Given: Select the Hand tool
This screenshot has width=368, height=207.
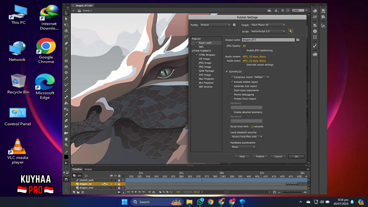Looking at the screenshot, I should coord(66,139).
